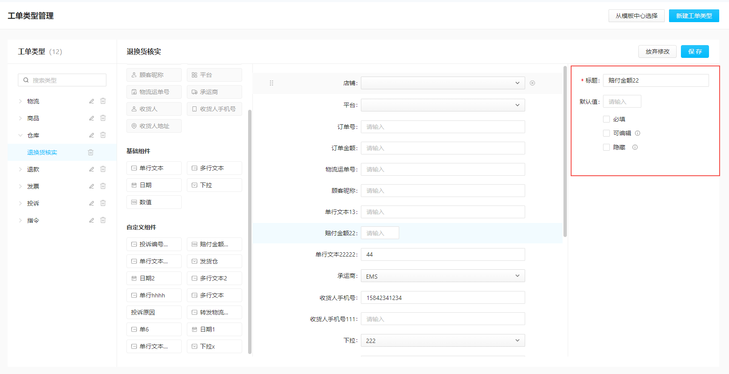Viewport: 729px width, 374px height.
Task: Expand the 指令 category
Action: click(20, 220)
